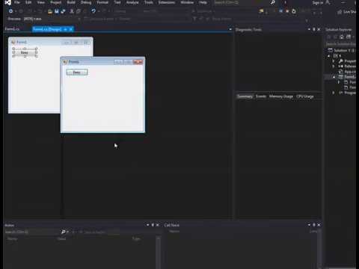Screen dimensions: 359x269
Task: Click the Live Share button
Action: coord(347,12)
